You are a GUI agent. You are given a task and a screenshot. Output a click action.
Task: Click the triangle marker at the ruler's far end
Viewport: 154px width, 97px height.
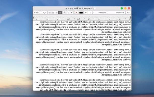click(x=34, y=17)
